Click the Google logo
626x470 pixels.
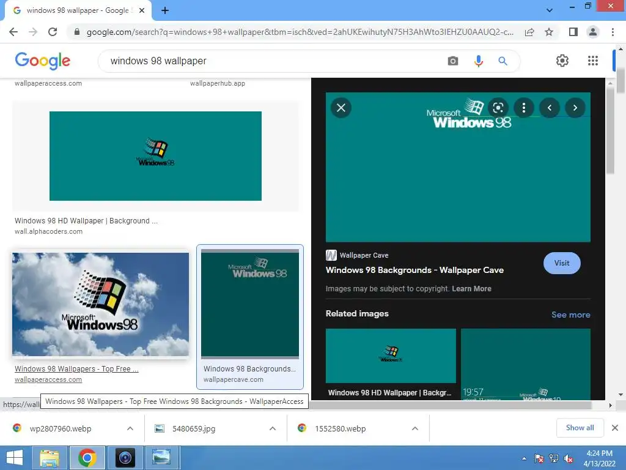pos(43,61)
